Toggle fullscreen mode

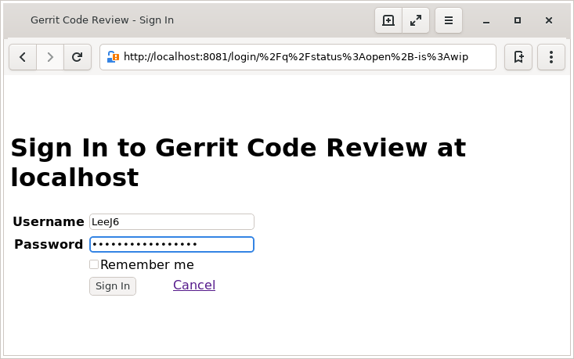click(x=416, y=20)
